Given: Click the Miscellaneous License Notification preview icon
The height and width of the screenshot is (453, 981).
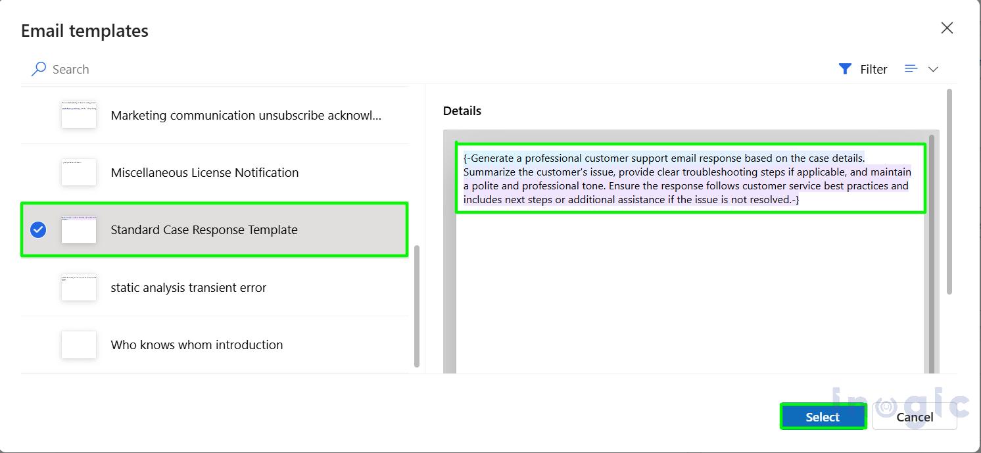Looking at the screenshot, I should [x=78, y=172].
